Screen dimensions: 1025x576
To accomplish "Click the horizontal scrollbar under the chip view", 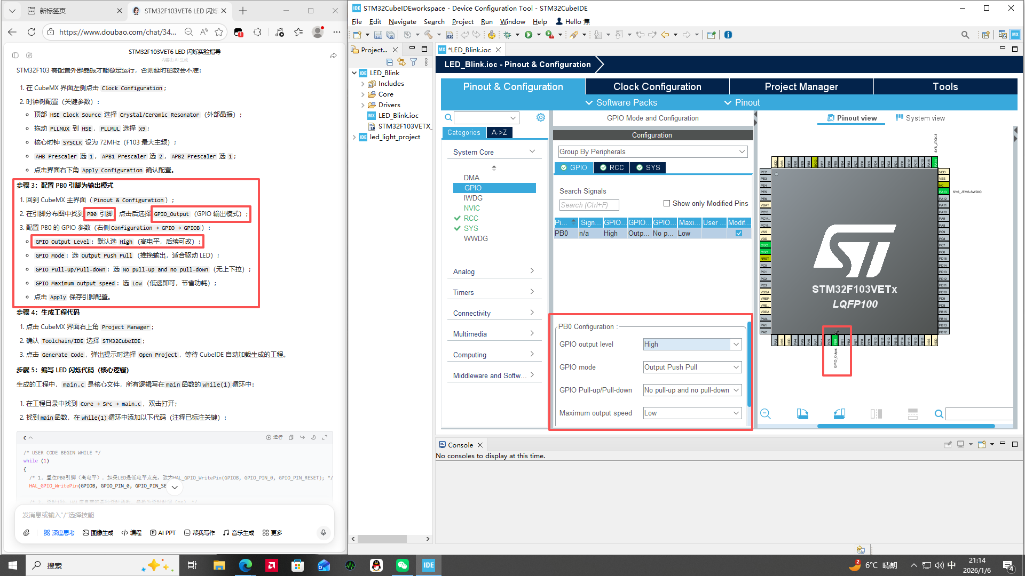I will coord(906,426).
